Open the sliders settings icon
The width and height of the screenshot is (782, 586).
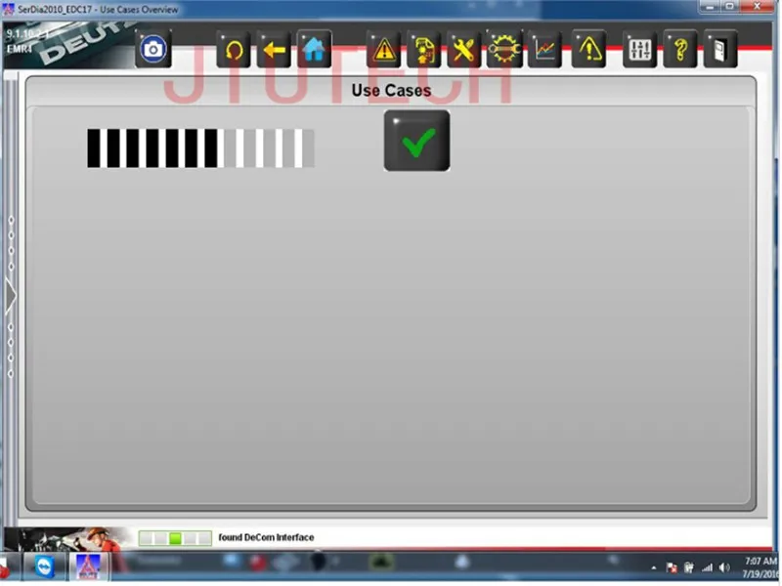pyautogui.click(x=639, y=50)
